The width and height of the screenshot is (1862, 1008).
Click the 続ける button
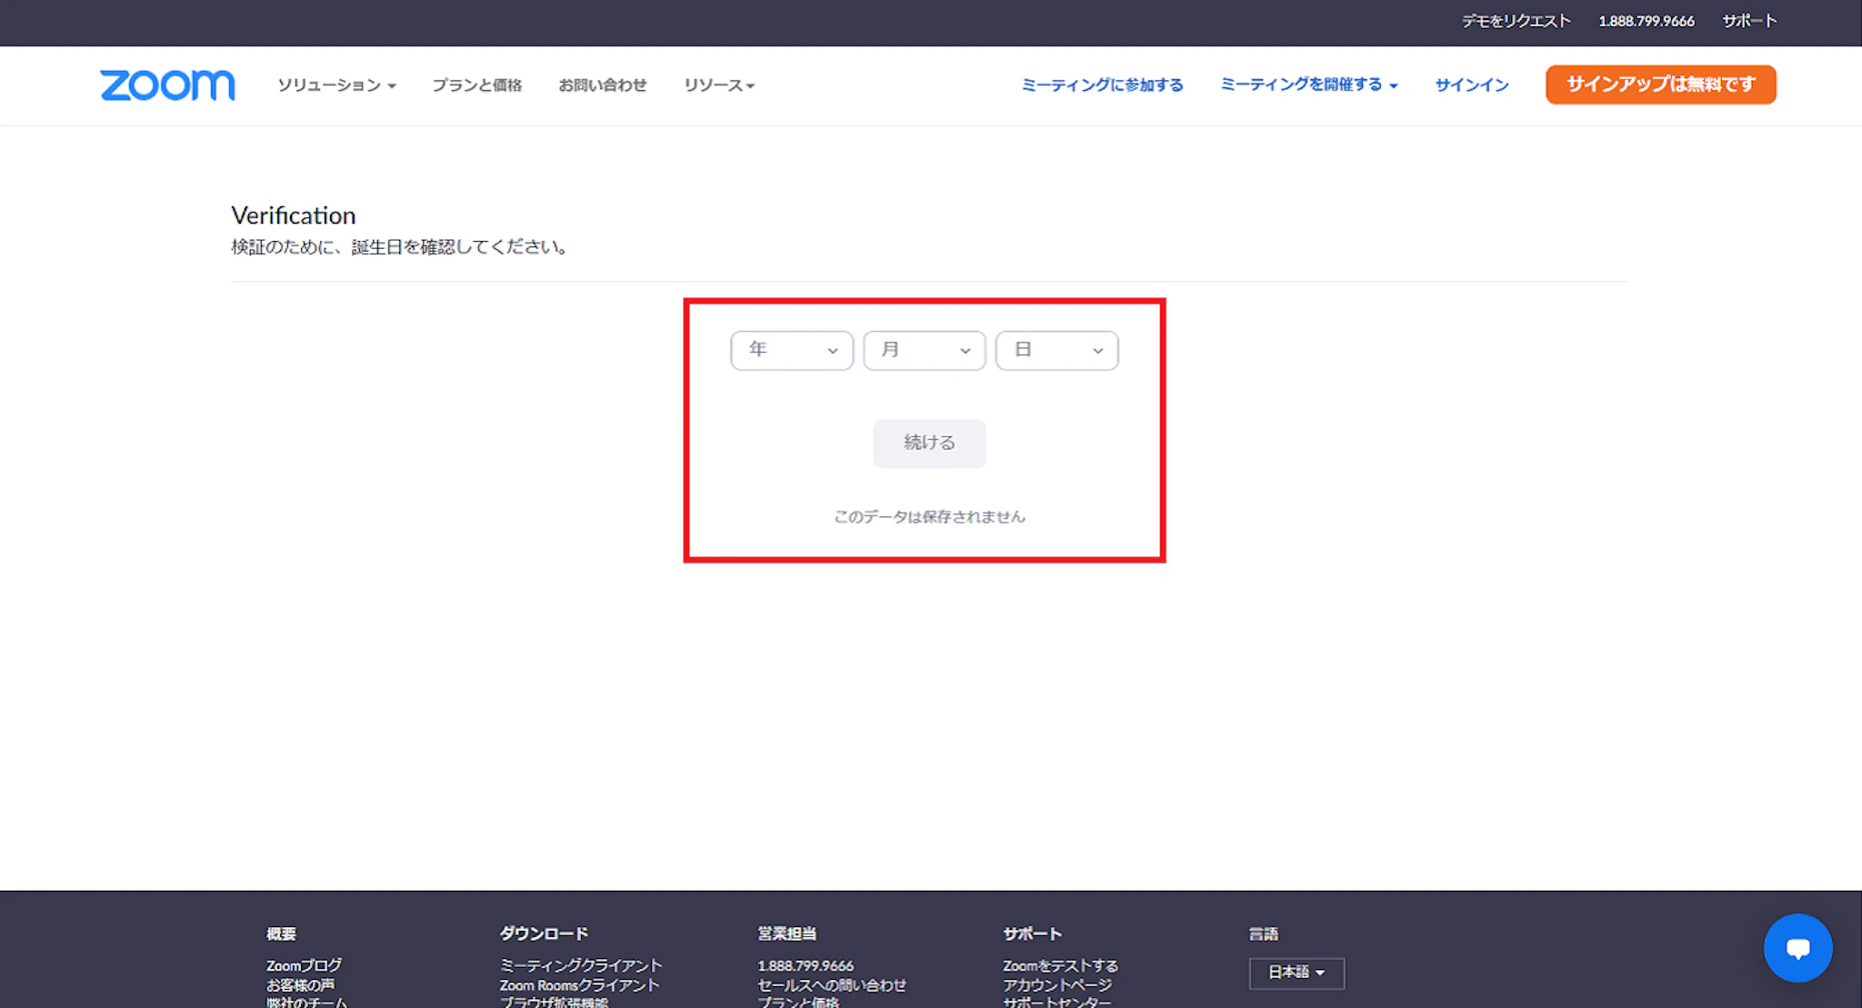coord(928,443)
